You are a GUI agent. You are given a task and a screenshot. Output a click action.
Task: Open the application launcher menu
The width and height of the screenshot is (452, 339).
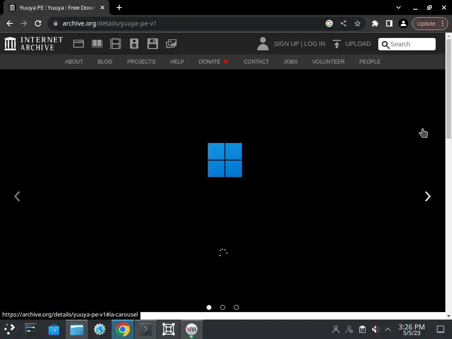(x=10, y=329)
